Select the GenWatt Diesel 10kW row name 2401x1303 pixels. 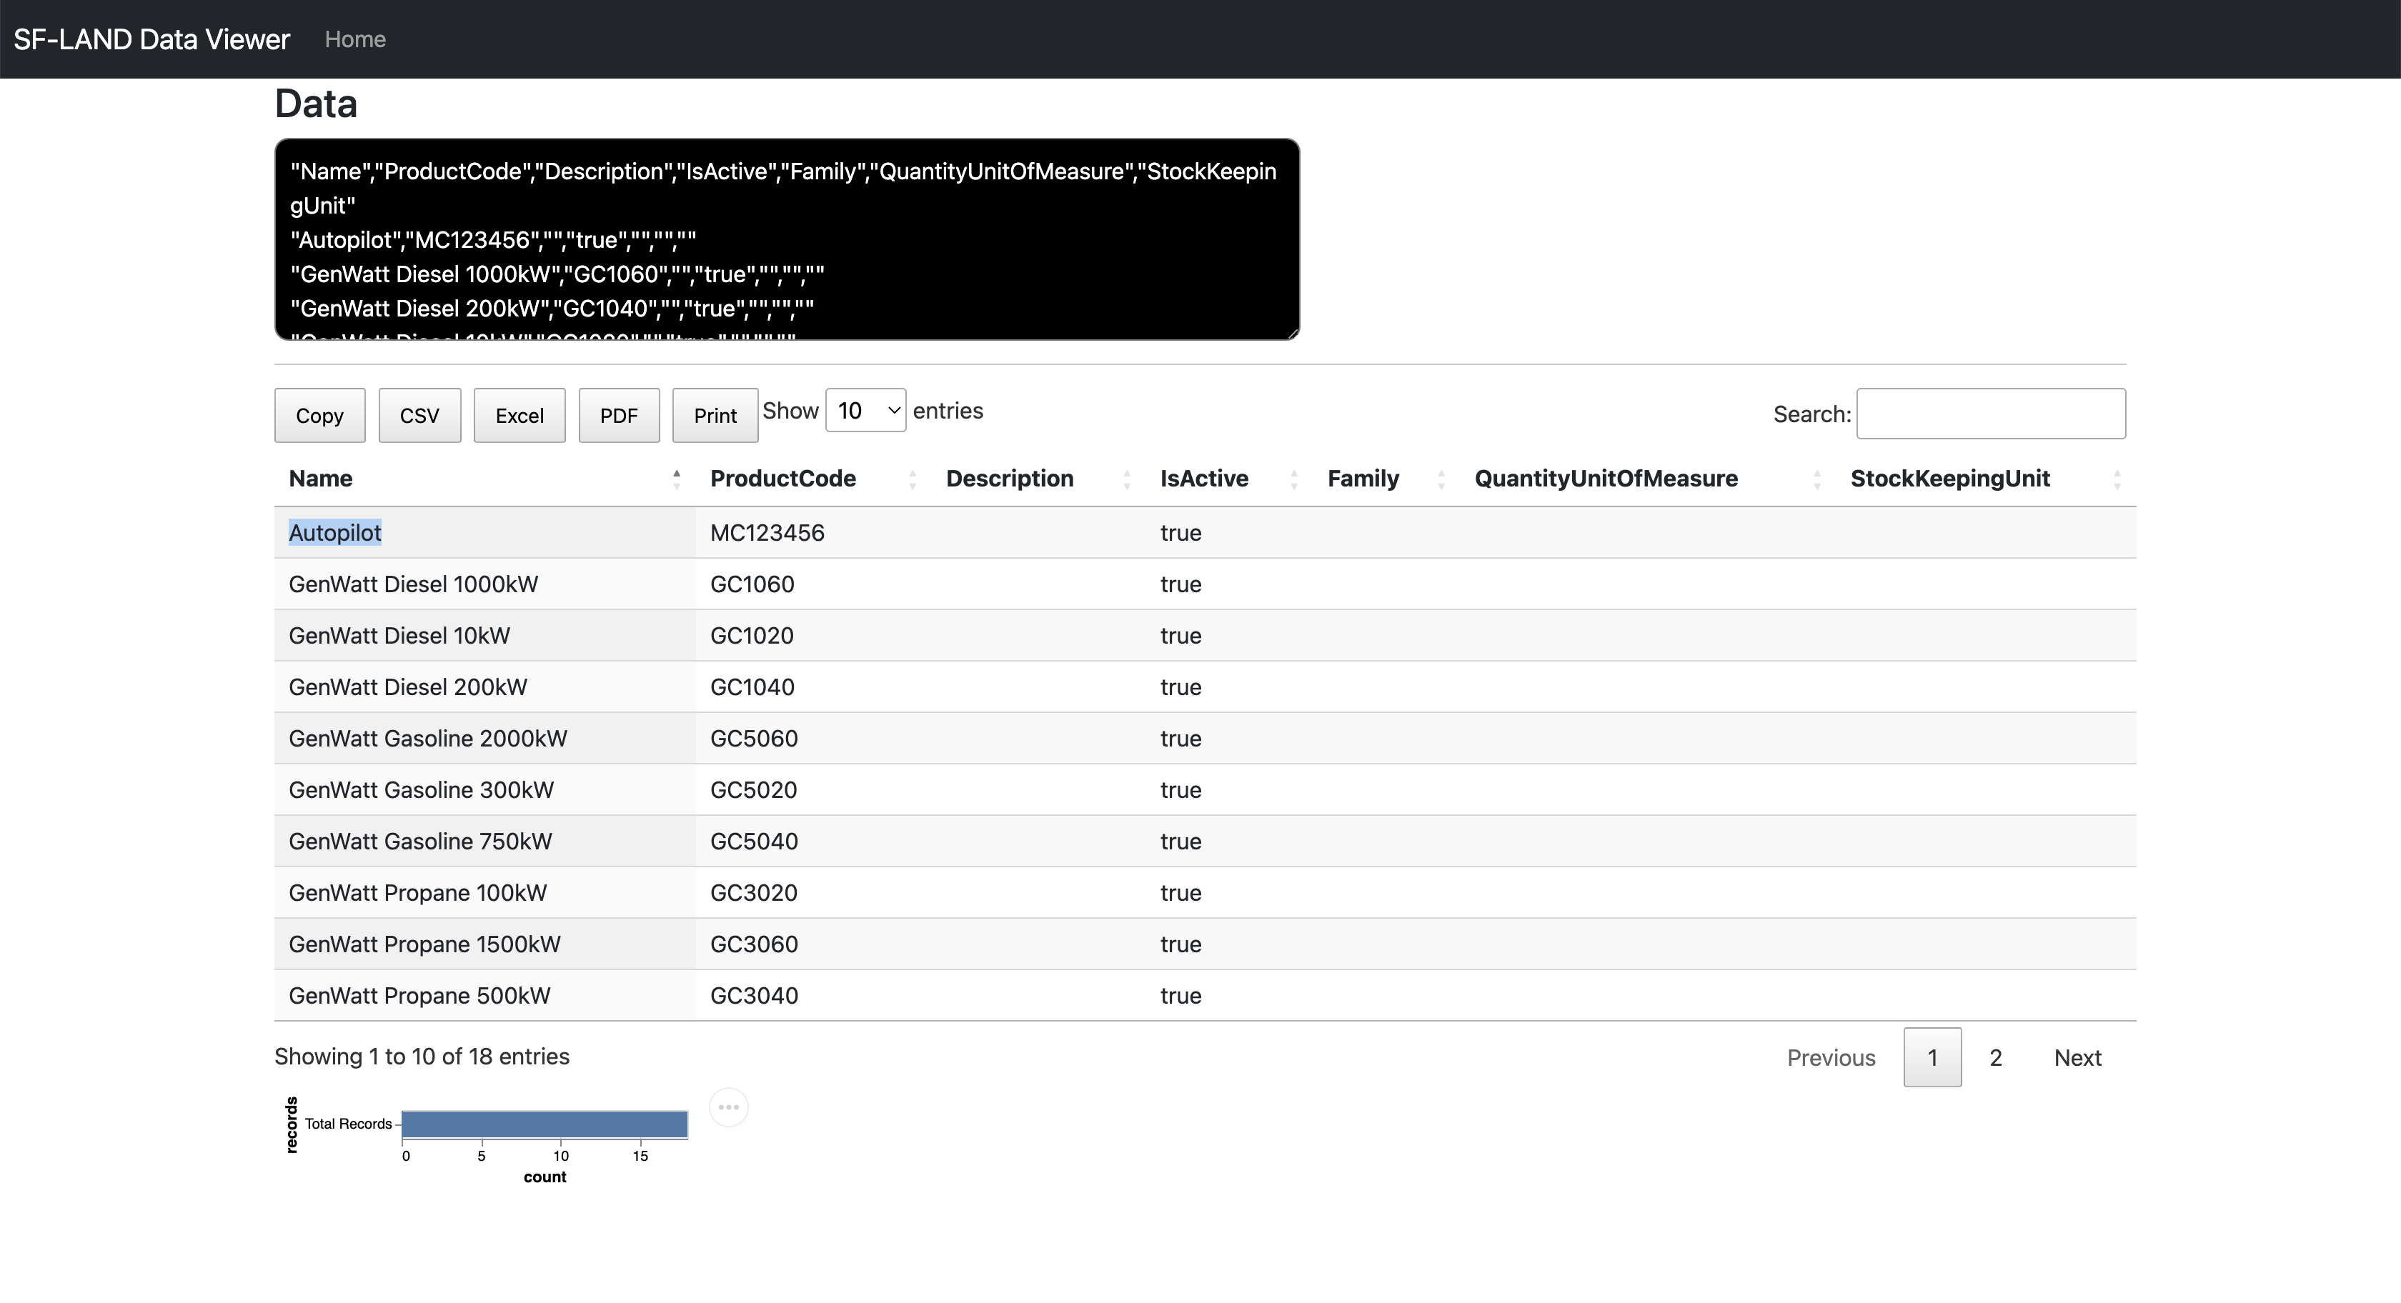tap(399, 636)
